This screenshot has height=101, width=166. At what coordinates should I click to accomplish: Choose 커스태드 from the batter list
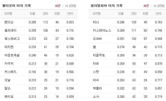(x=10, y=72)
